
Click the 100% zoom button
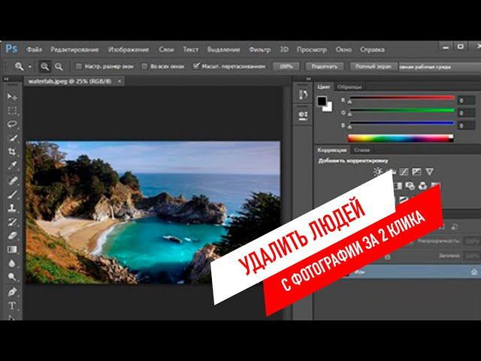point(286,66)
